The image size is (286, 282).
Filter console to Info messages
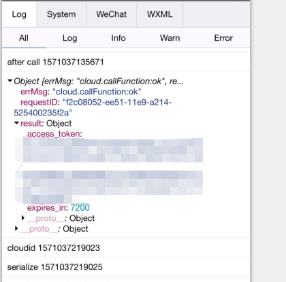(x=118, y=38)
